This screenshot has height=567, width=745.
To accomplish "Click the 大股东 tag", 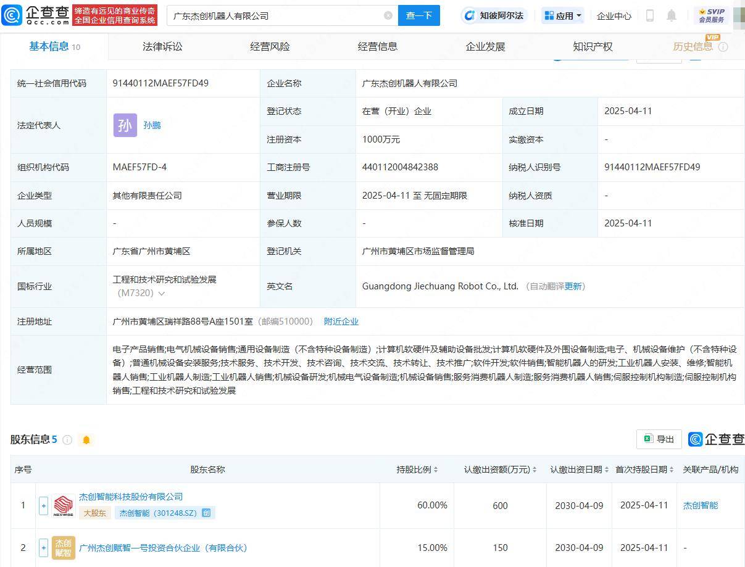I will click(x=94, y=513).
